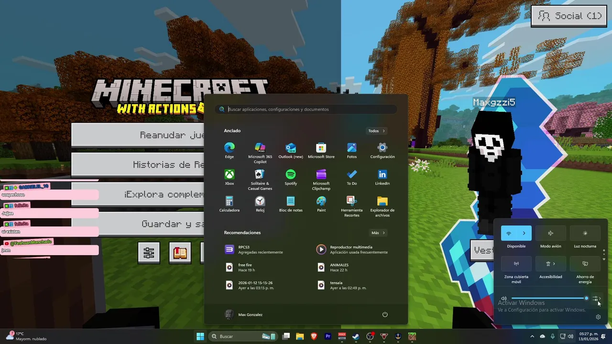Enable Zona cubierta móvil hotspot
This screenshot has height=344, width=612.
[x=516, y=264]
